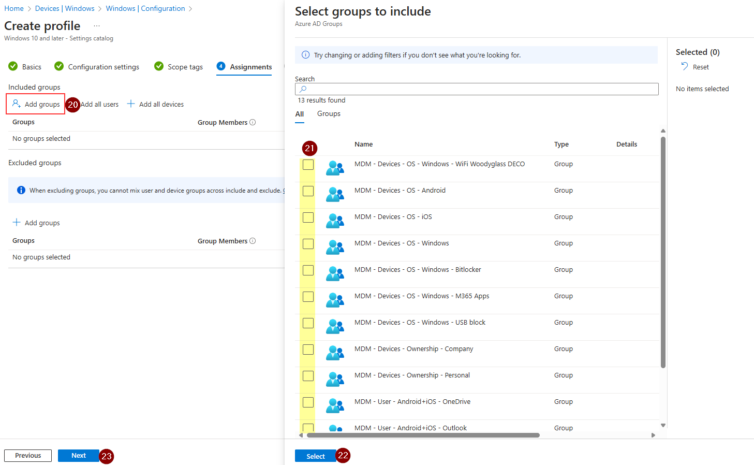Image resolution: width=754 pixels, height=465 pixels.
Task: Click Add groups under Included groups
Action: (36, 104)
